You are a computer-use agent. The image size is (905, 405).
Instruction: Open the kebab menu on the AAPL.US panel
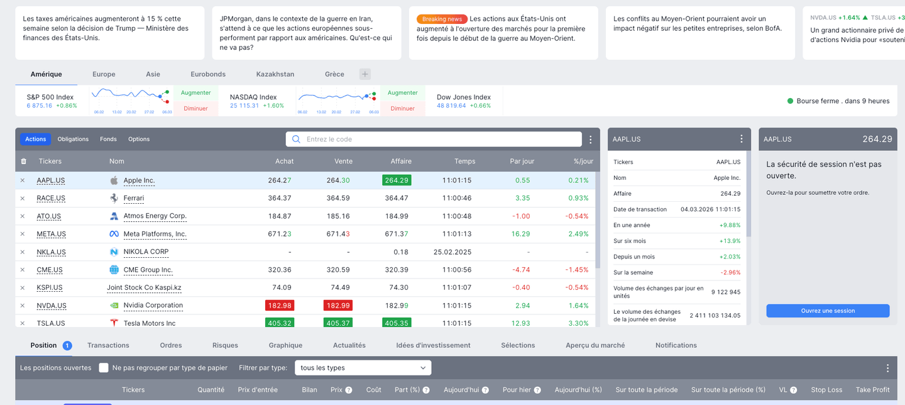click(742, 139)
